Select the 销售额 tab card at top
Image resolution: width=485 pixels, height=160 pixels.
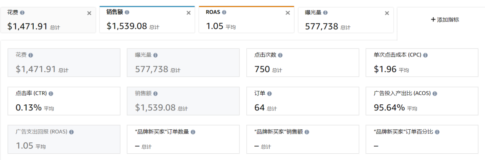147,19
